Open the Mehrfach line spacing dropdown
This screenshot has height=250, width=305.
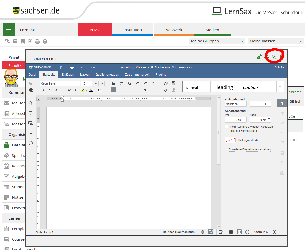[x=236, y=104]
